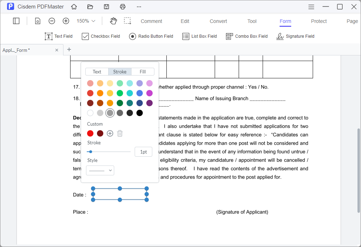Viewport: 361px width, 247px height.
Task: Select the Fill color tab in popup
Action: 143,72
